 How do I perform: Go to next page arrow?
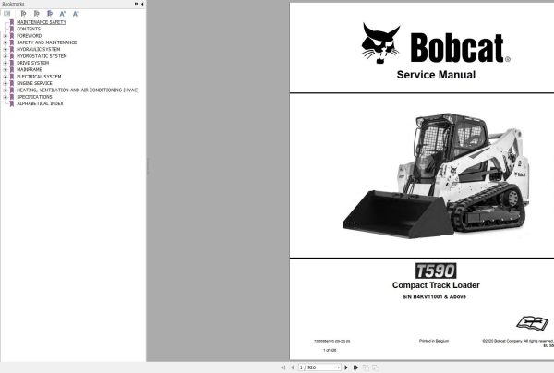coord(346,367)
